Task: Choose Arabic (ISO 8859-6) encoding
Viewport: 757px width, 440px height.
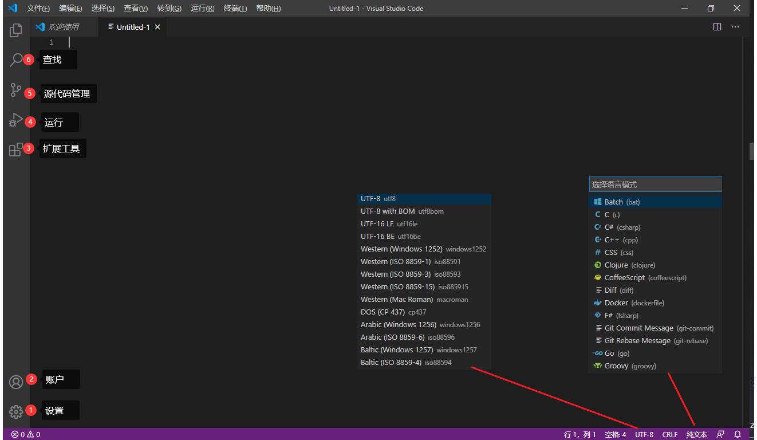Action: click(424, 337)
